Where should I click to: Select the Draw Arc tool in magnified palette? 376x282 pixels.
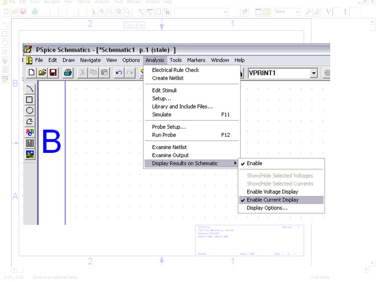[30, 89]
